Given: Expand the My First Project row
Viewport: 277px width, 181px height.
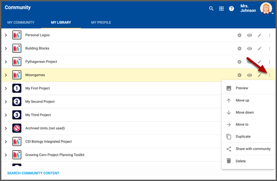Looking at the screenshot, I should click(x=6, y=89).
